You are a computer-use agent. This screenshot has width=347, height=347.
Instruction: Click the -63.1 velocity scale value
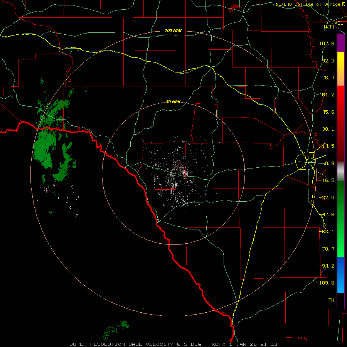coord(327,232)
